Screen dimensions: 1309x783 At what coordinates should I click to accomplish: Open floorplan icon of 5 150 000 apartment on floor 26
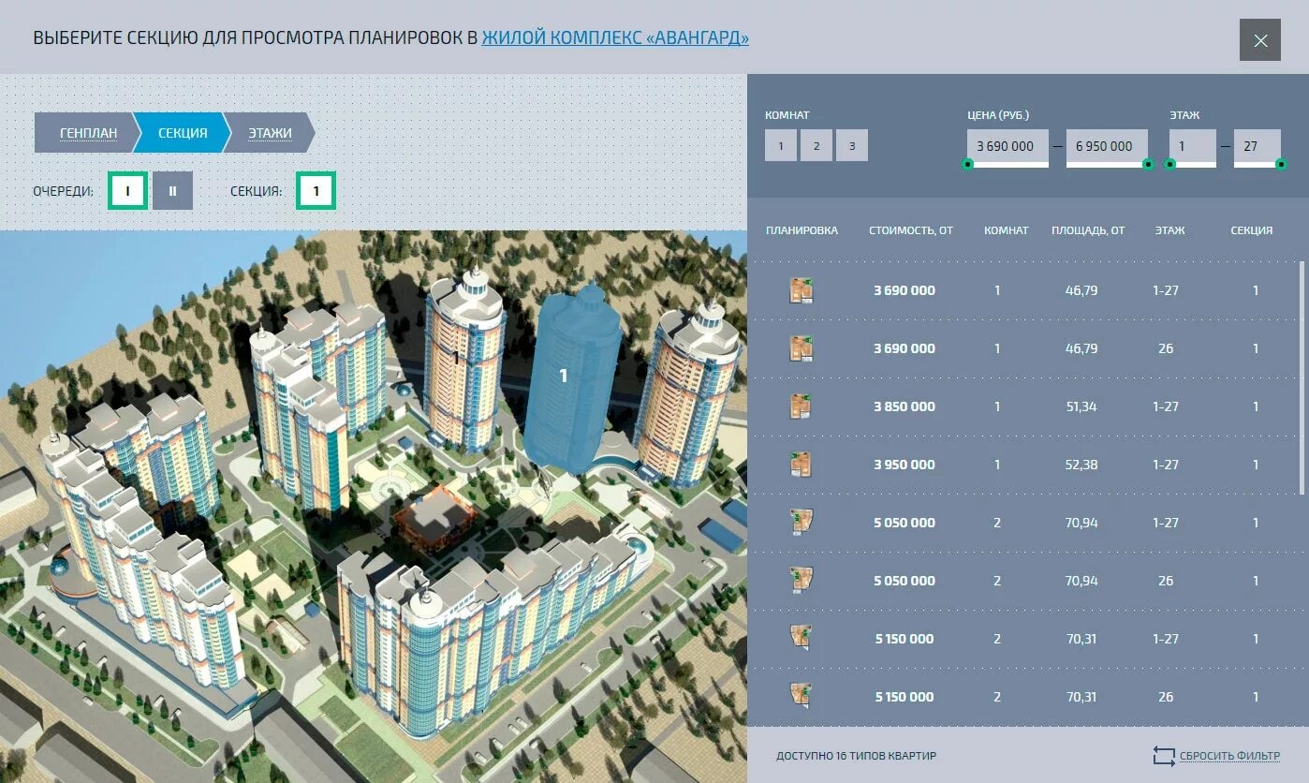tap(802, 697)
